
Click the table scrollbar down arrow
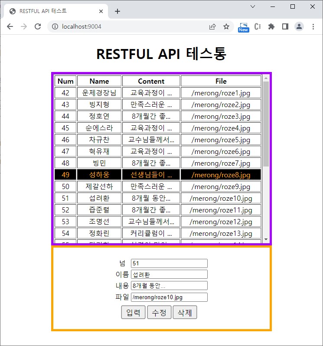click(x=266, y=239)
